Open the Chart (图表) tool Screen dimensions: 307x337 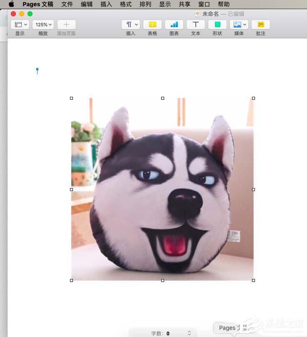pos(174,25)
